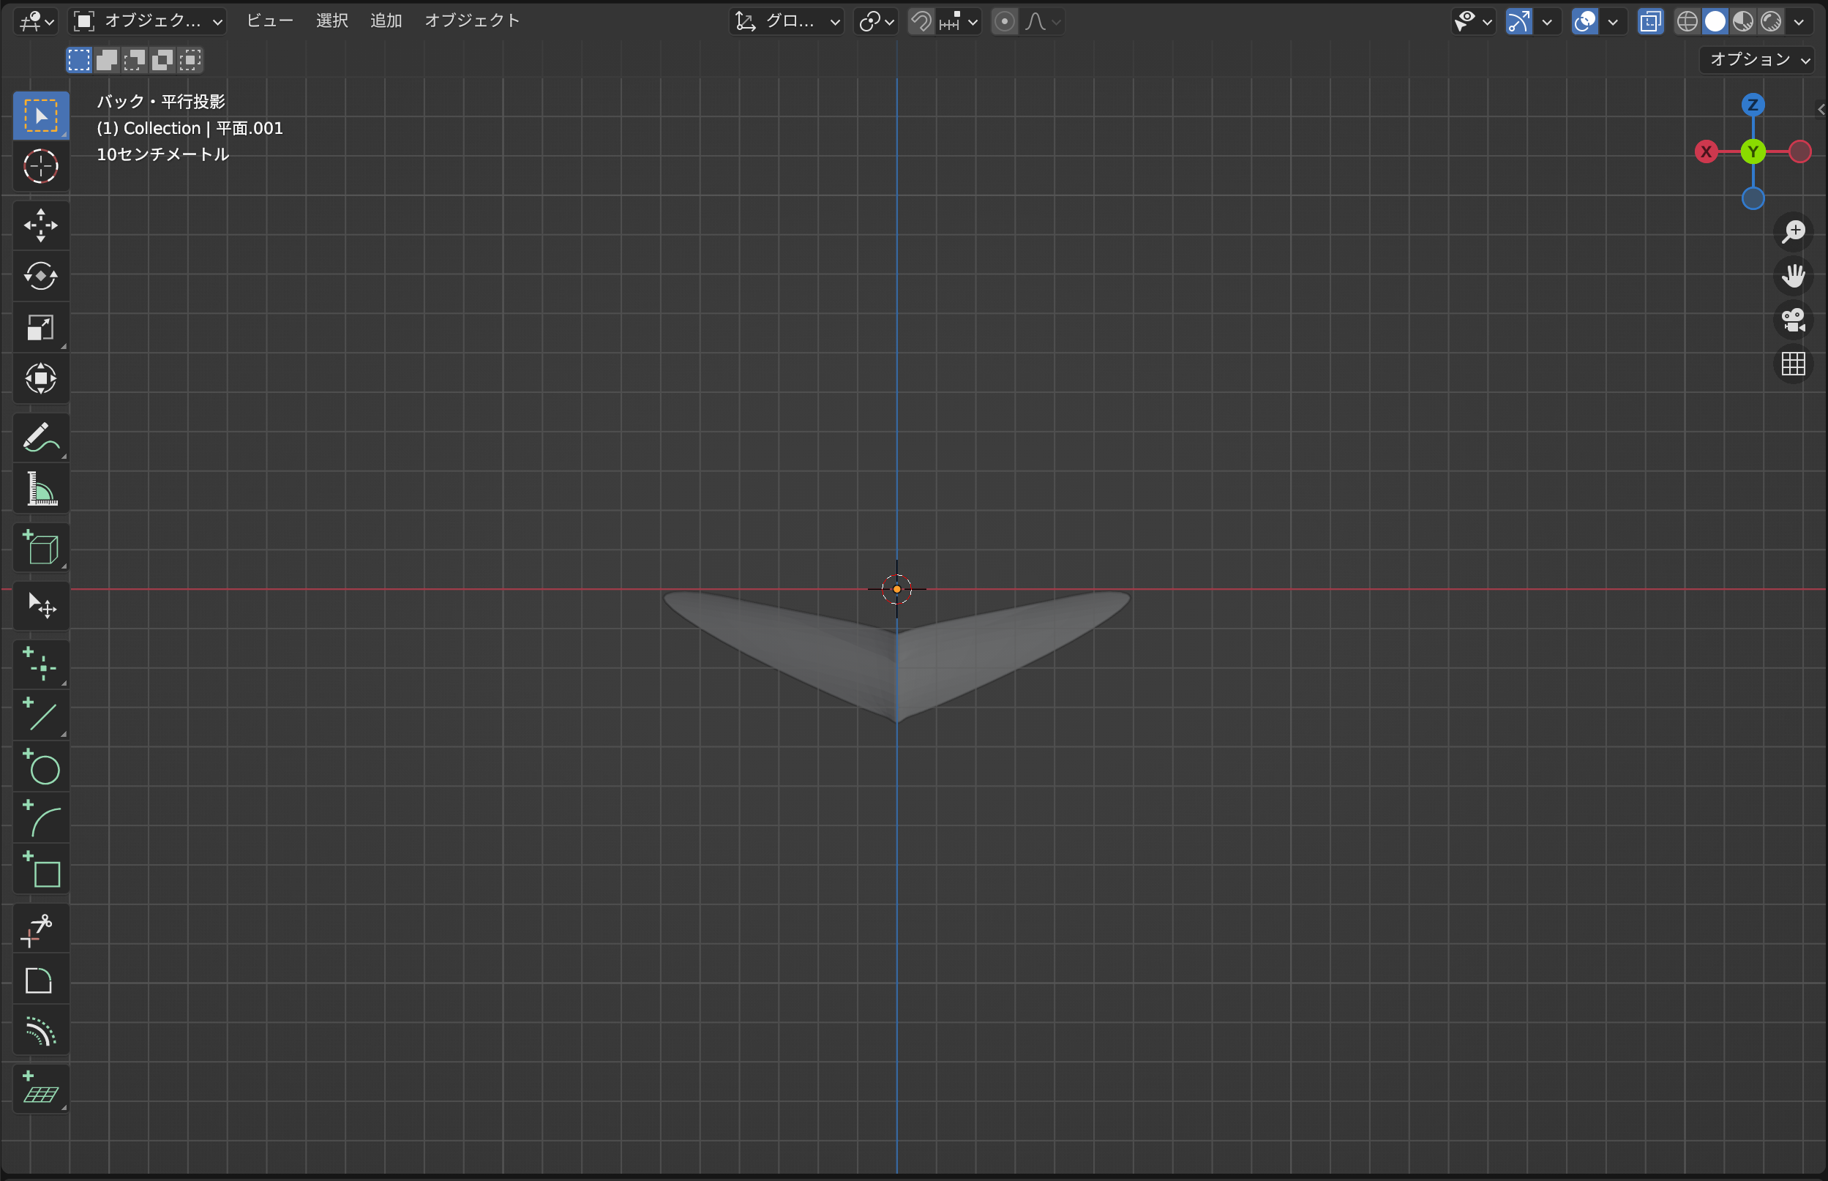
Task: Toggle proportional editing button
Action: tap(1005, 21)
